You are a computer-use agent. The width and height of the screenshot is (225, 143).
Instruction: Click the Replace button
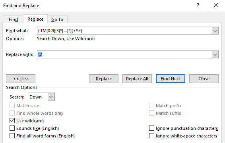click(x=104, y=79)
